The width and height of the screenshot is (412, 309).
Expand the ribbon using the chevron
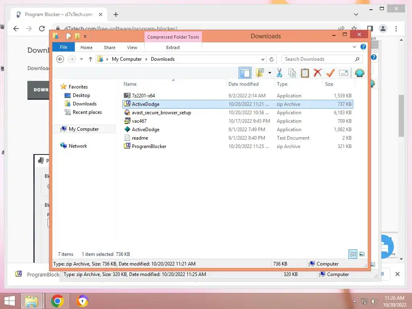pos(354,47)
